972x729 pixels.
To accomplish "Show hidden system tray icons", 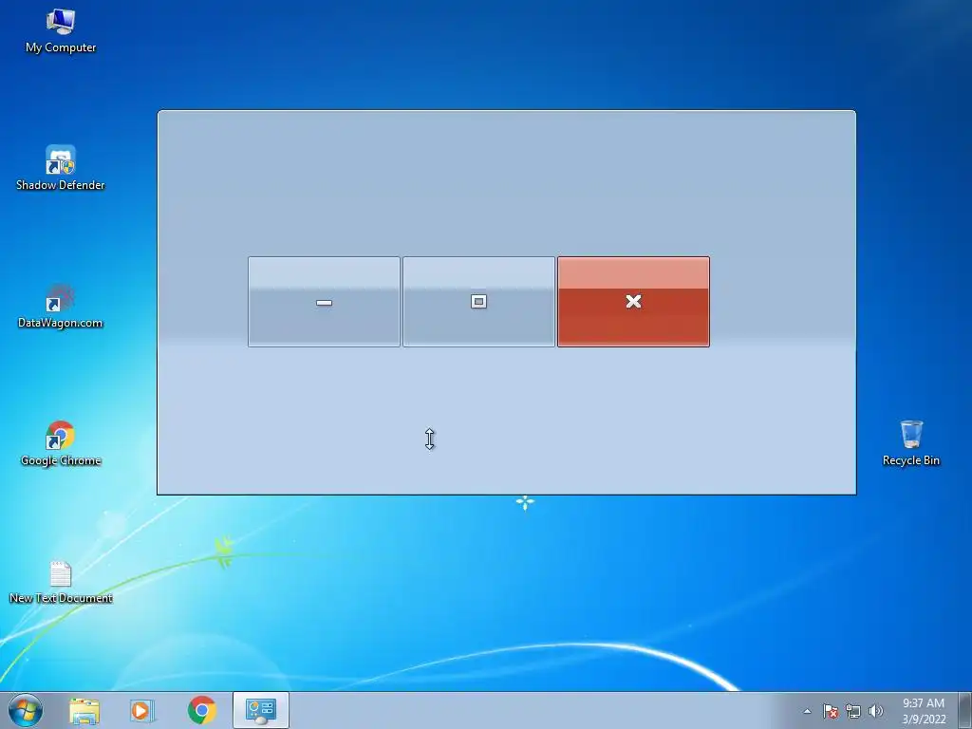I will [807, 711].
